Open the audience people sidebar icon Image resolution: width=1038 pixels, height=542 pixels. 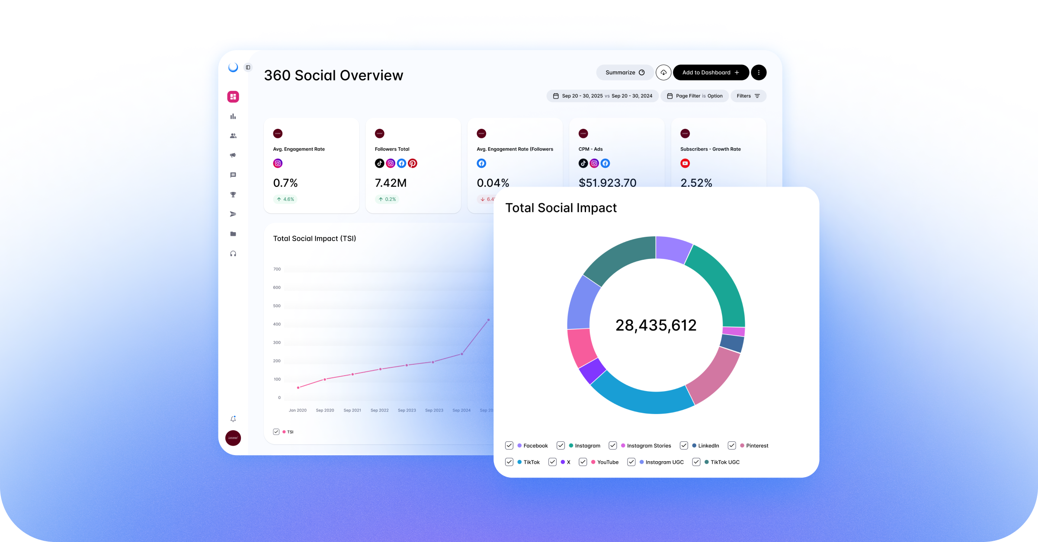(233, 136)
